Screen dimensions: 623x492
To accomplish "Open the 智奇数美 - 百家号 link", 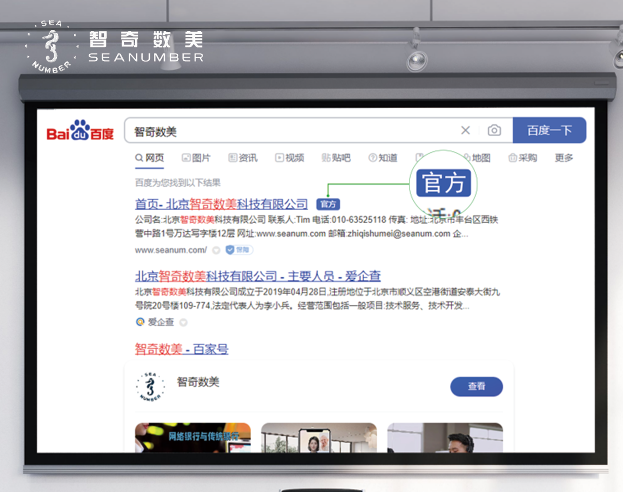I will tap(181, 349).
